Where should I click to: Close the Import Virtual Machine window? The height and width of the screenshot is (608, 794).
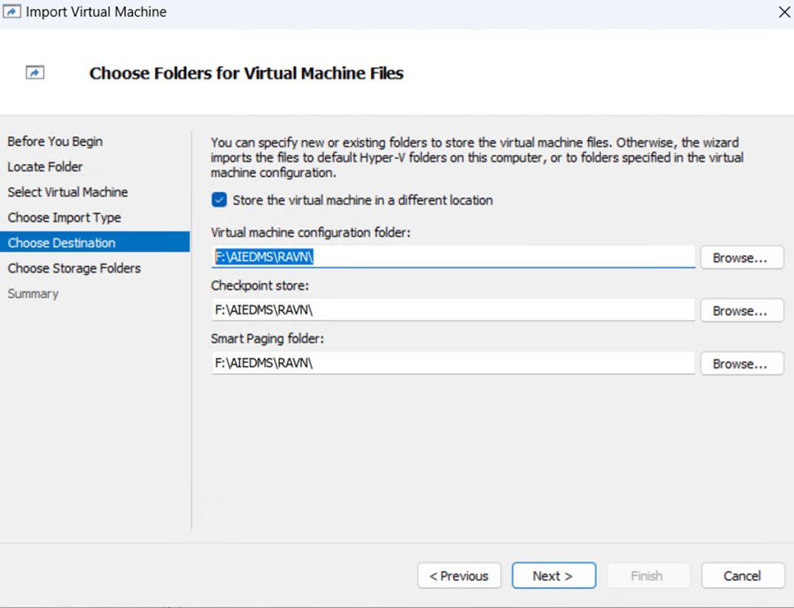click(784, 12)
